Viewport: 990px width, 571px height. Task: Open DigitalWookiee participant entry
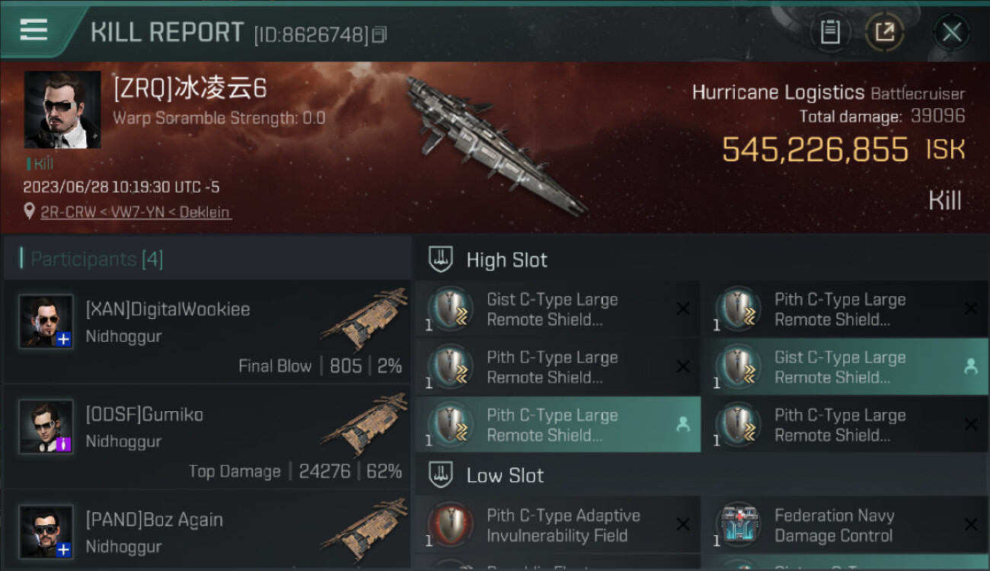point(207,331)
